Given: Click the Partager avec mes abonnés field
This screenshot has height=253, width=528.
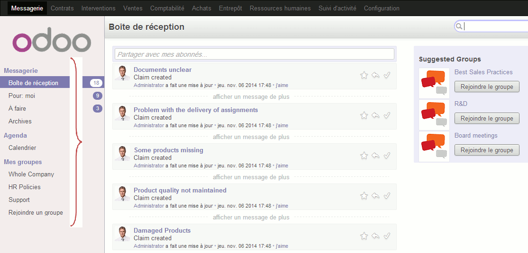Looking at the screenshot, I should pyautogui.click(x=255, y=54).
